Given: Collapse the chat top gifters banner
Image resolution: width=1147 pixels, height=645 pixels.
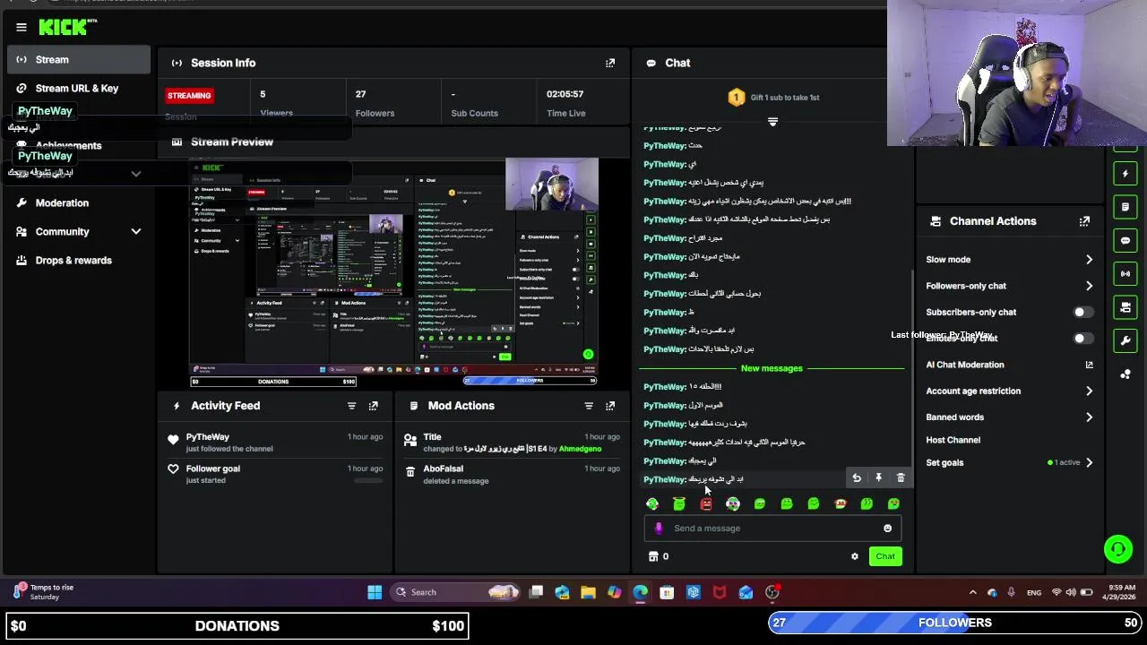Looking at the screenshot, I should 772,122.
